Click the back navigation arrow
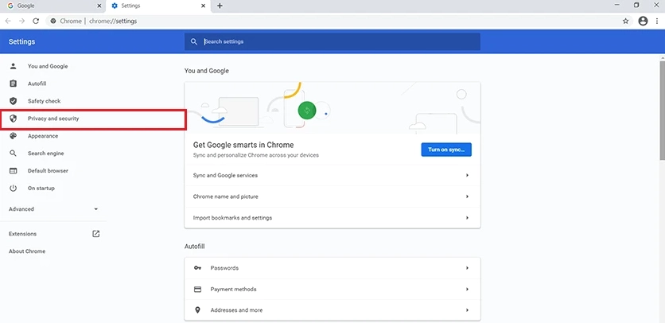Image resolution: width=665 pixels, height=323 pixels. point(8,21)
